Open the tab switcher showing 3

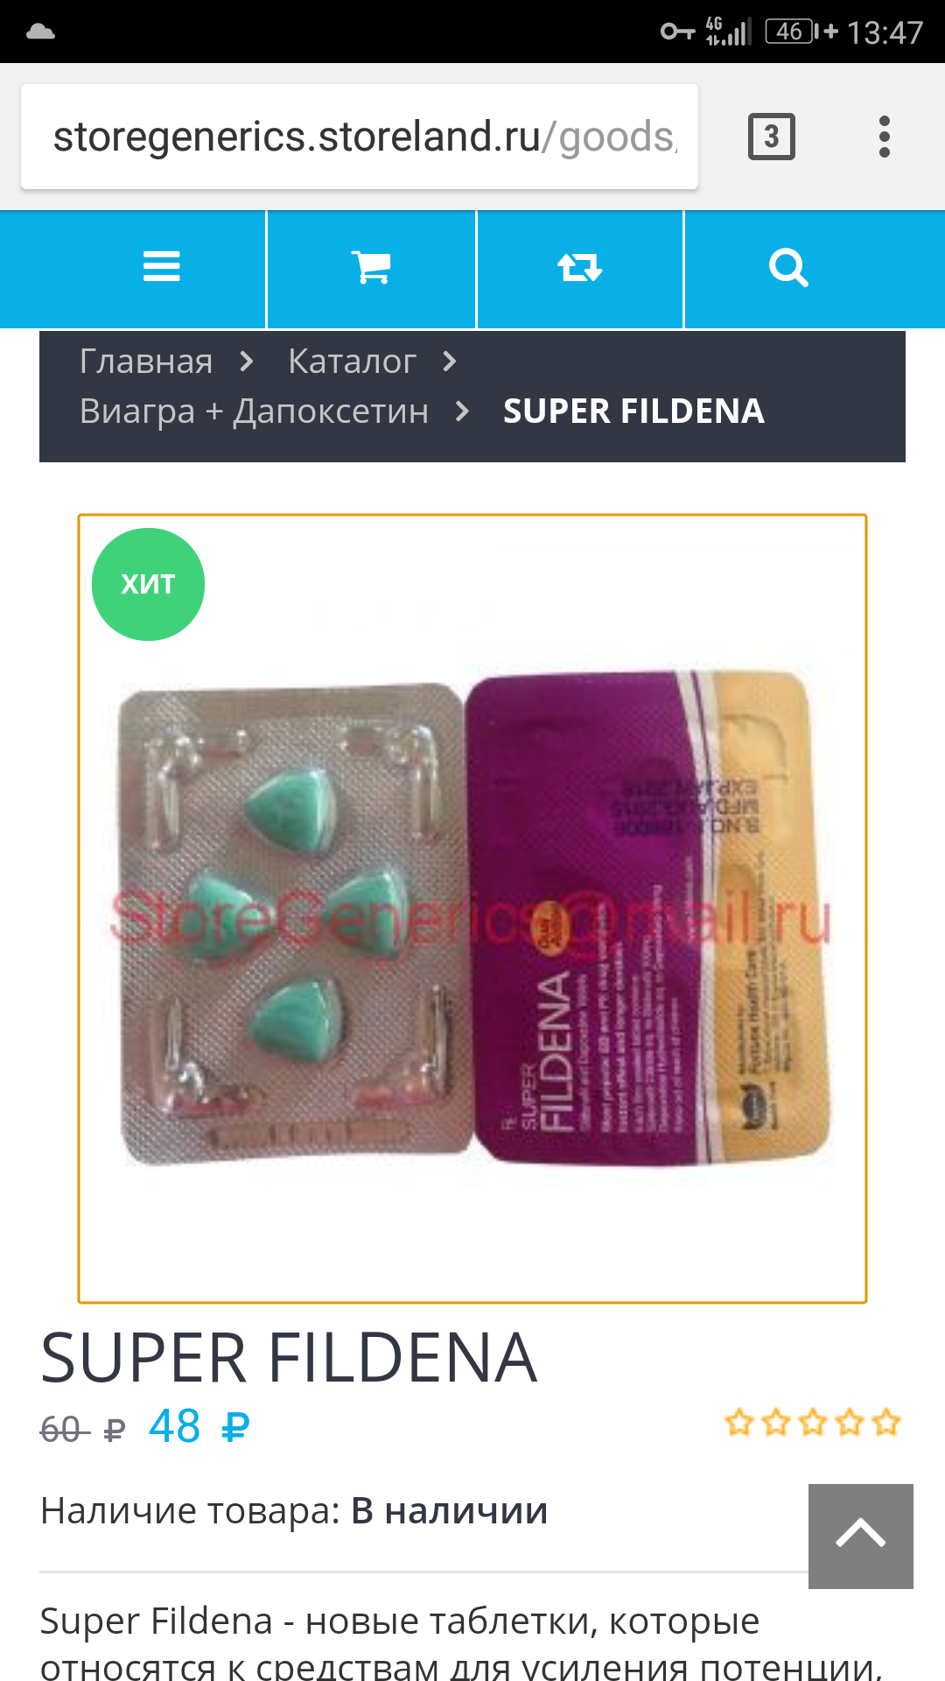click(x=772, y=137)
